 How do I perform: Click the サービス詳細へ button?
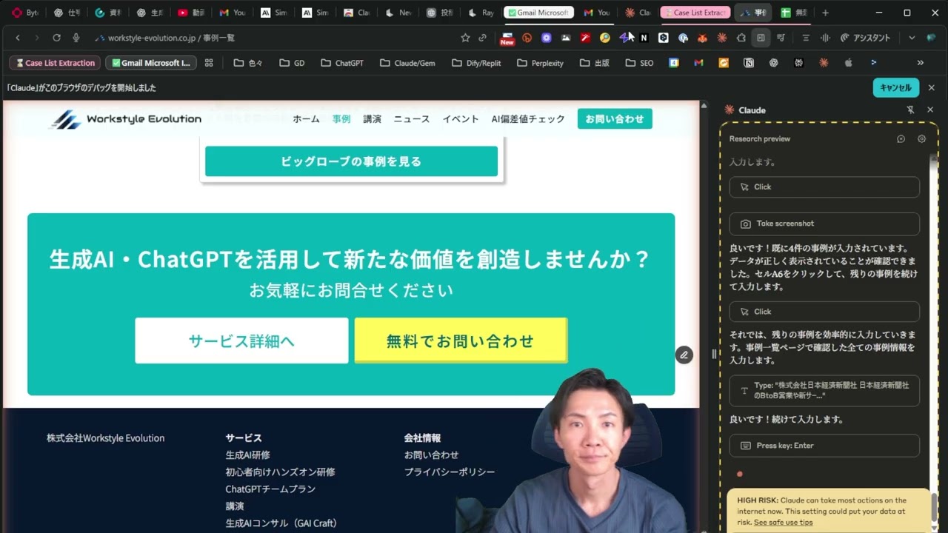[241, 341]
